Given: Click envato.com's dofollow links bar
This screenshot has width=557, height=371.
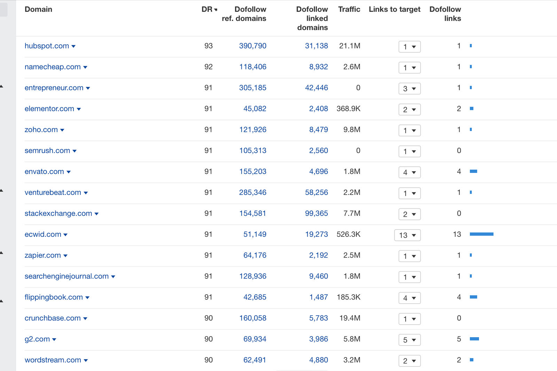Looking at the screenshot, I should (x=473, y=171).
